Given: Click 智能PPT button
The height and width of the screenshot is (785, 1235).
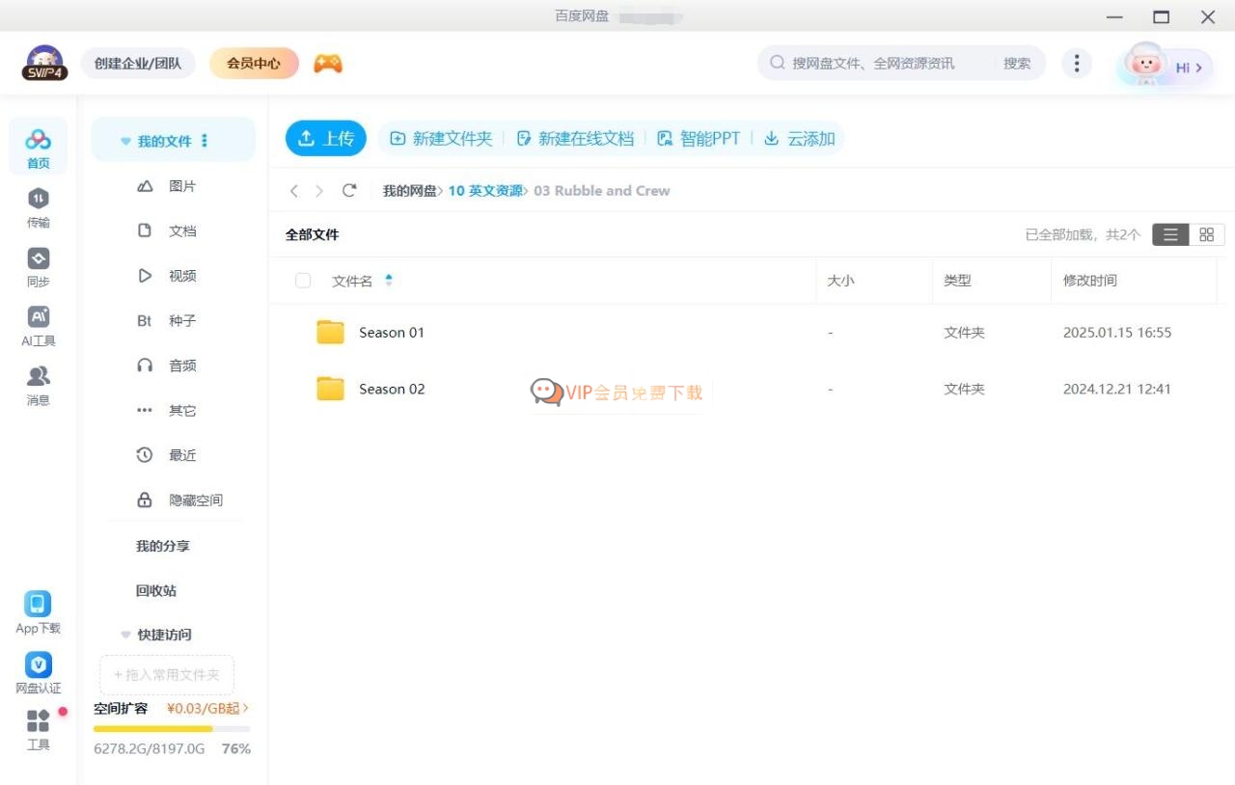Looking at the screenshot, I should coord(699,139).
